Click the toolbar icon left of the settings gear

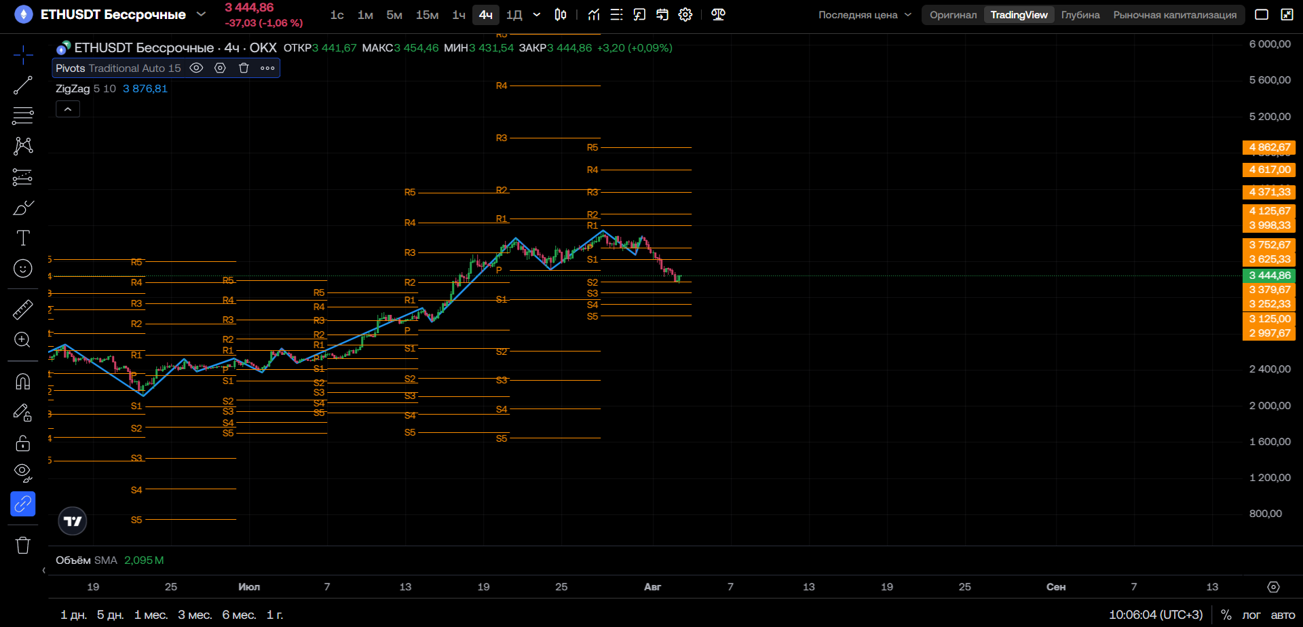pos(662,15)
